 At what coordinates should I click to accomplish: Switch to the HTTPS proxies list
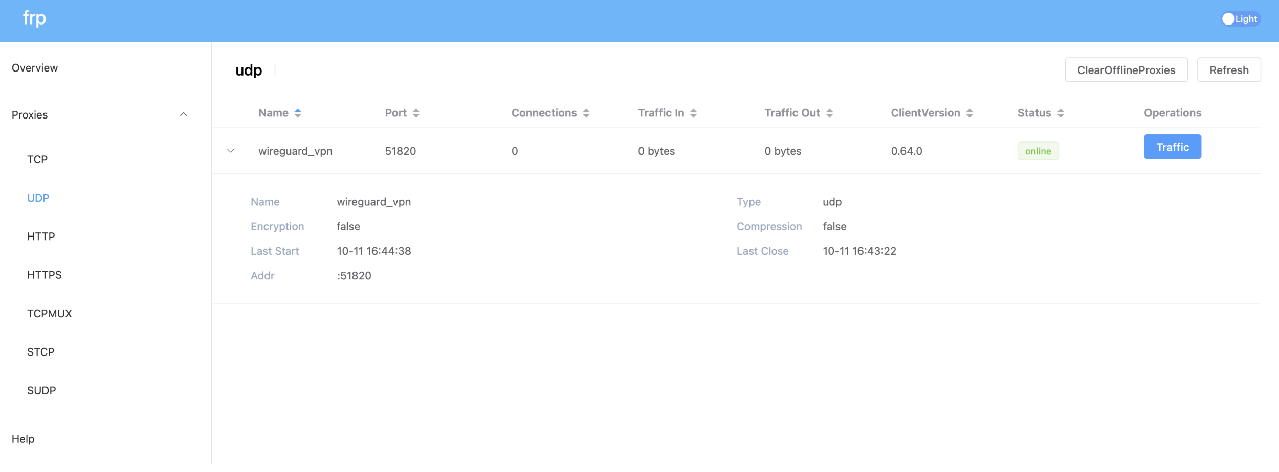click(x=45, y=275)
